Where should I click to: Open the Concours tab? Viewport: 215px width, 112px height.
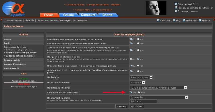[x=88, y=15]
